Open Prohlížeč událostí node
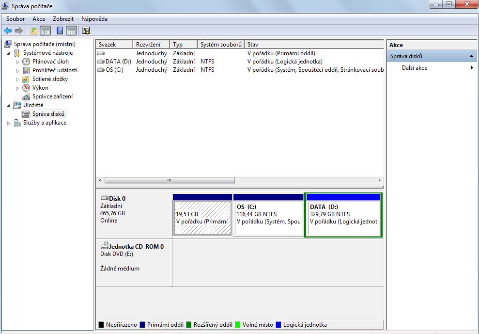The height and width of the screenshot is (334, 479). click(54, 70)
